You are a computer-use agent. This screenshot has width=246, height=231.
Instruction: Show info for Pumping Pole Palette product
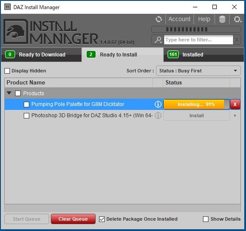(x=158, y=104)
